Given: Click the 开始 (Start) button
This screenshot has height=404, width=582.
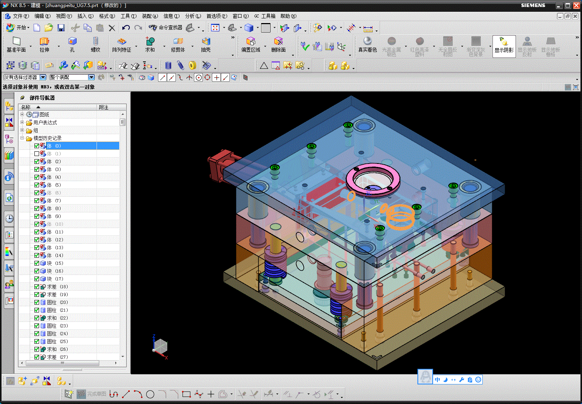Looking at the screenshot, I should click(x=18, y=28).
